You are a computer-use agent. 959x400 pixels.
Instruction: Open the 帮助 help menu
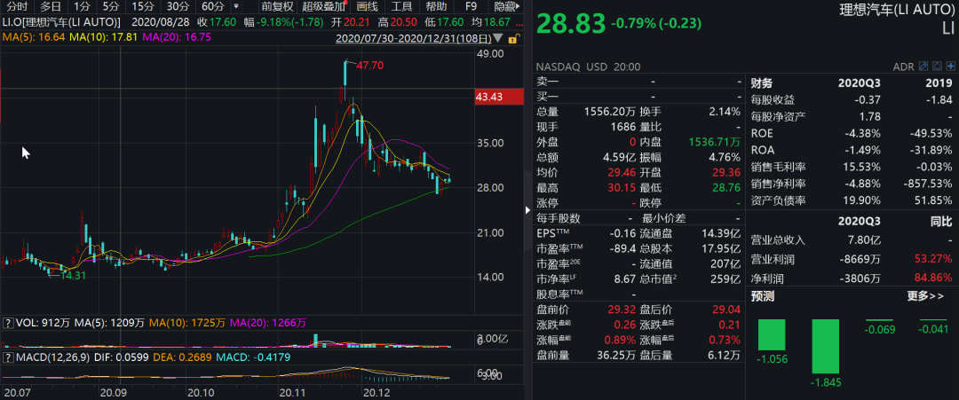pyautogui.click(x=435, y=7)
